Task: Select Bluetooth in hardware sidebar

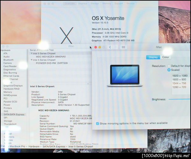Action: click(9, 60)
